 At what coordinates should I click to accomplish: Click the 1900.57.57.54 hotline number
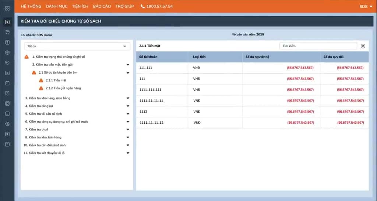point(160,6)
